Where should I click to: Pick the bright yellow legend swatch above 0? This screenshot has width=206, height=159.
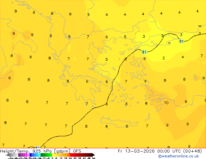tap(53, 155)
